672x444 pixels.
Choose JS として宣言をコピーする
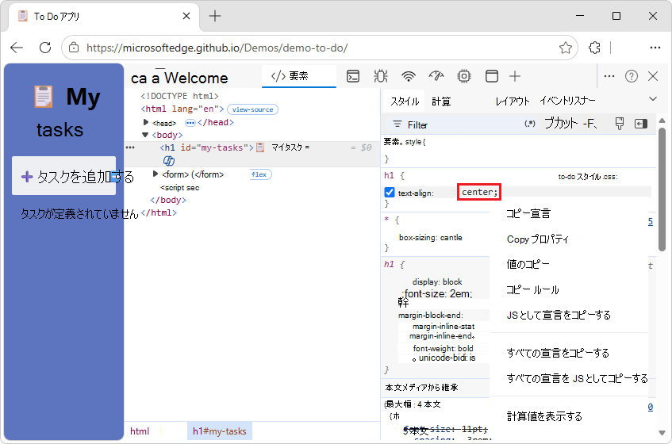559,316
